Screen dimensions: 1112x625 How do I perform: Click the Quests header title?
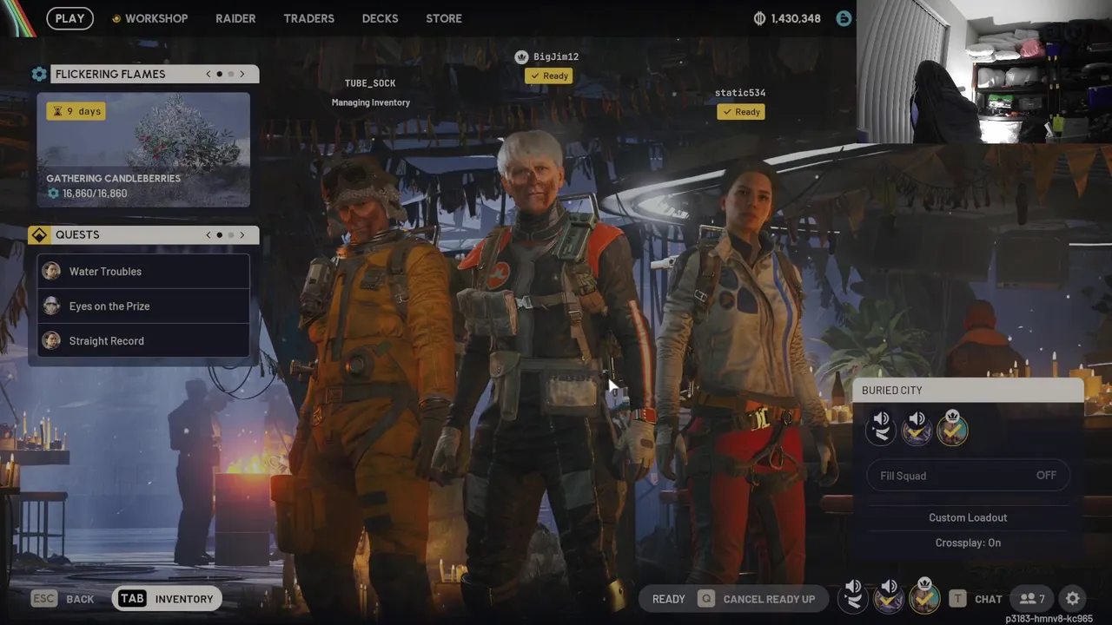coord(77,234)
